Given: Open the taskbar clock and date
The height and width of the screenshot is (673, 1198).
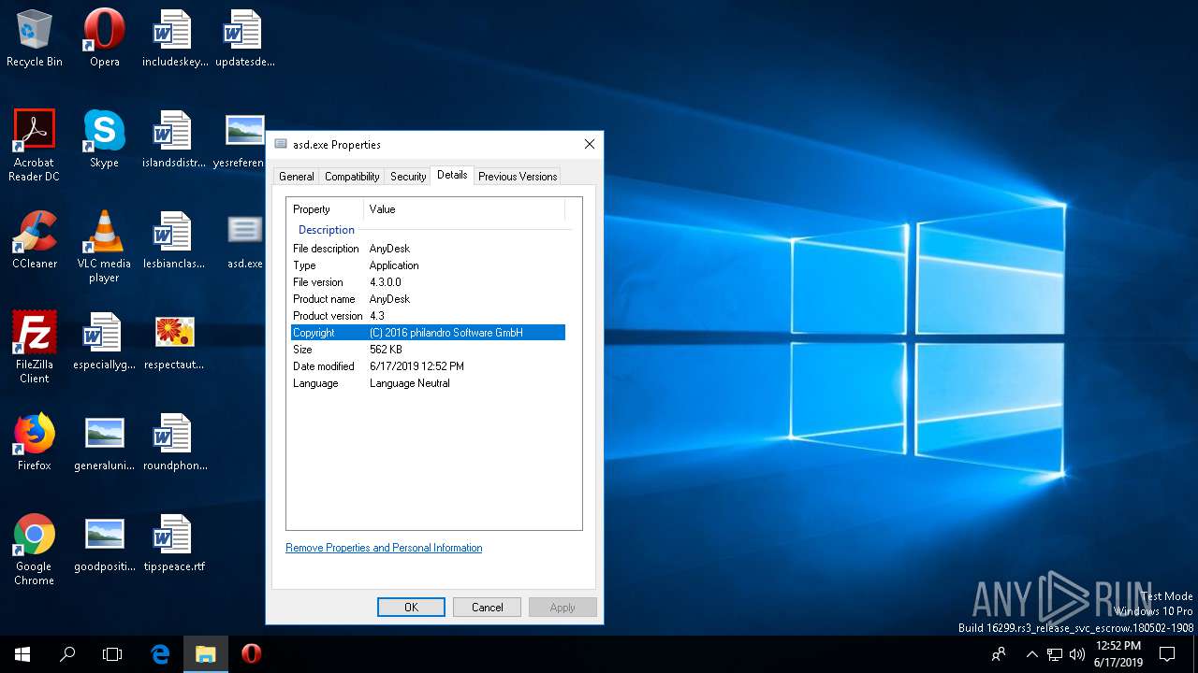Looking at the screenshot, I should pyautogui.click(x=1118, y=654).
